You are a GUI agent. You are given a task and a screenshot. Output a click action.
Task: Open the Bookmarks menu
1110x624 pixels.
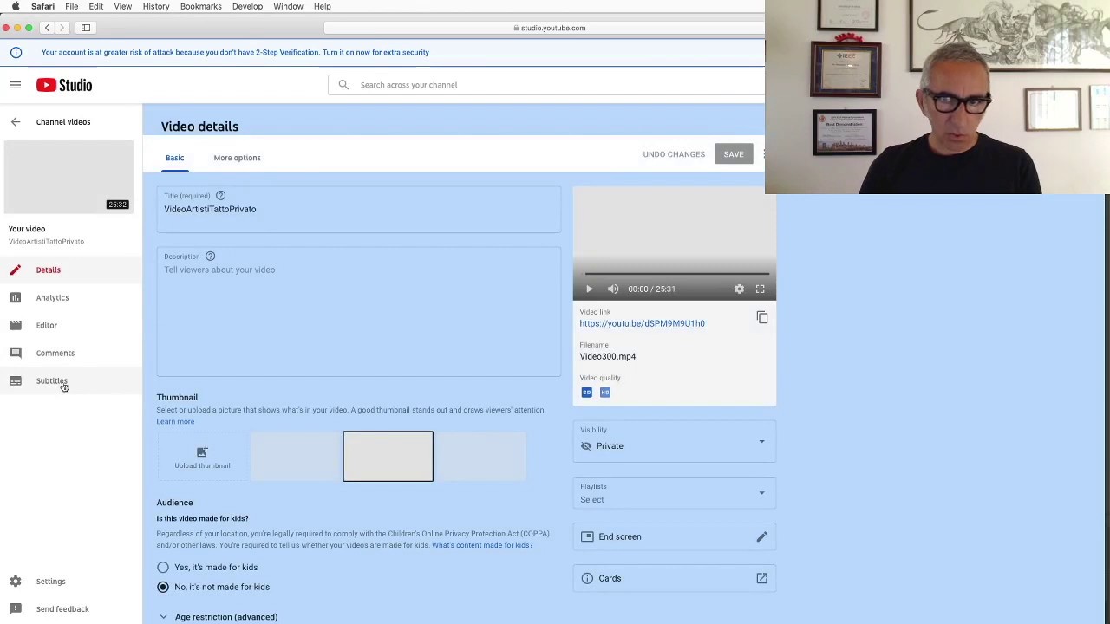click(x=200, y=6)
